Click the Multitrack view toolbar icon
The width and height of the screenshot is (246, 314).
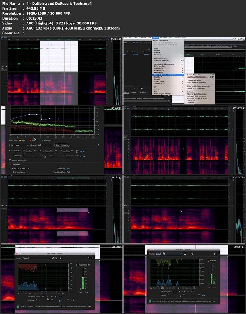(137, 42)
